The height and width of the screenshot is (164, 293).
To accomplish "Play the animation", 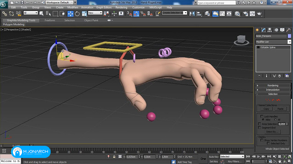I will (259, 157).
